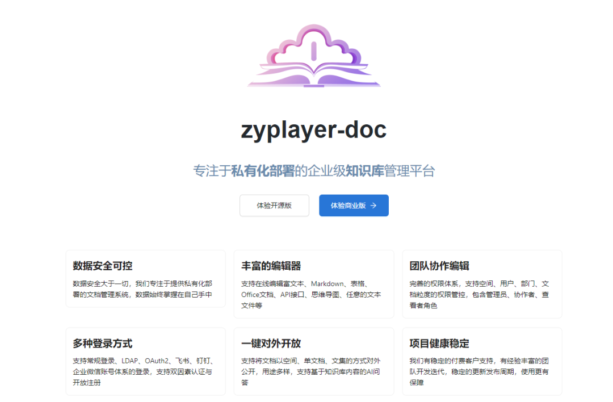The image size is (613, 402).
Task: Click the arrow icon in 体验商业版 button
Action: tap(372, 206)
